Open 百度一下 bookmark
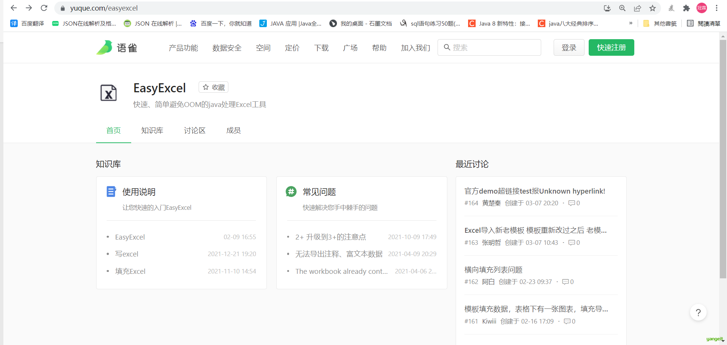727x345 pixels. click(220, 23)
